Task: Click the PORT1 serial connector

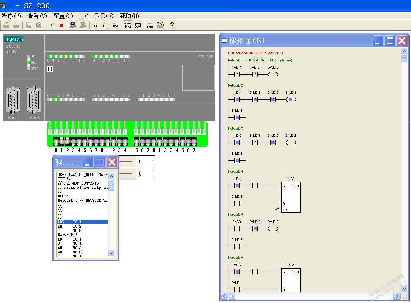Action: tap(34, 100)
